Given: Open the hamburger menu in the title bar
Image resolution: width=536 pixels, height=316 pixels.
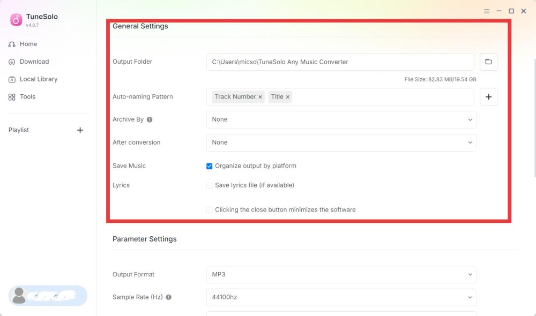Looking at the screenshot, I should 487,11.
